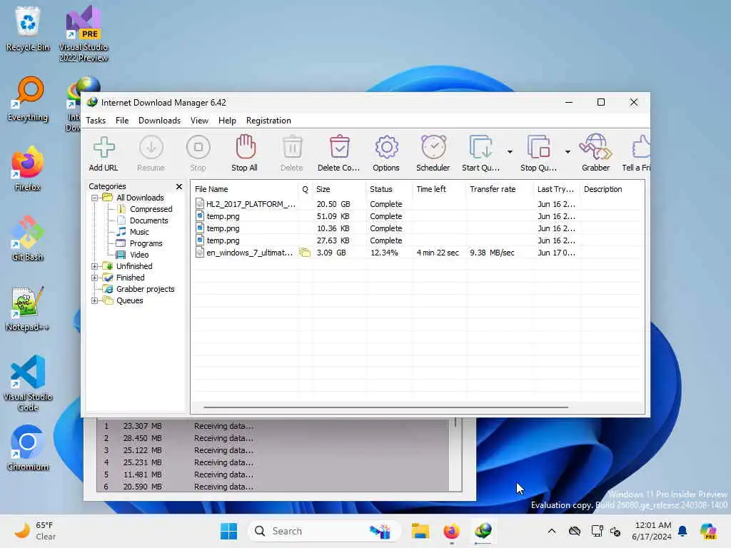731x548 pixels.
Task: Click the horizontal scrollbar of download list
Action: click(385, 407)
